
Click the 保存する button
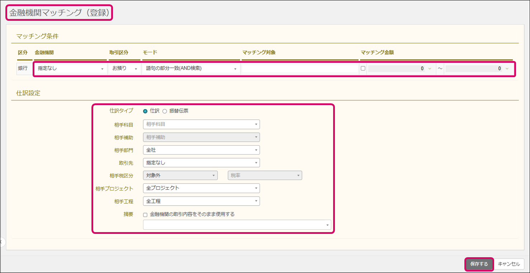point(479,264)
